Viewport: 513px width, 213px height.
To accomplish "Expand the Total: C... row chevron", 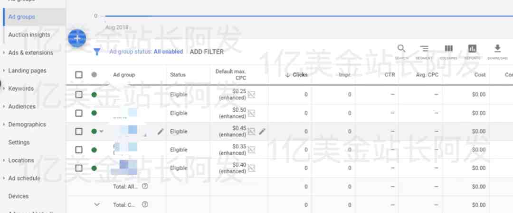I will click(97, 204).
